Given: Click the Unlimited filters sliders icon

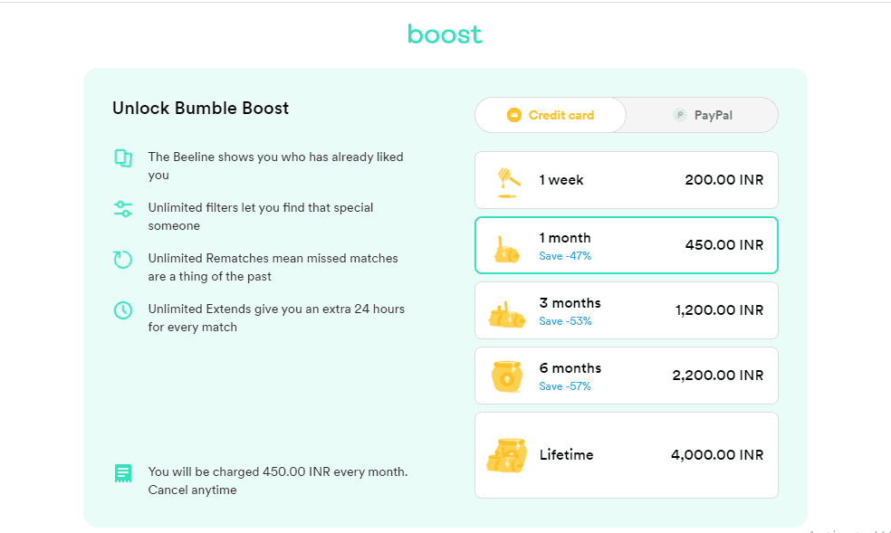Looking at the screenshot, I should pyautogui.click(x=123, y=208).
